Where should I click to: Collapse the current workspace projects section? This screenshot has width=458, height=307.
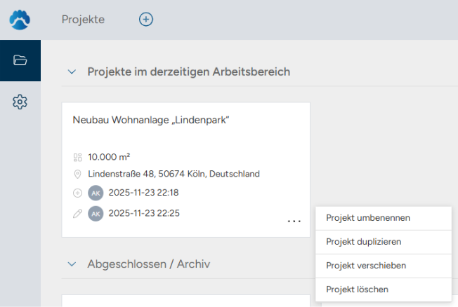(71, 71)
